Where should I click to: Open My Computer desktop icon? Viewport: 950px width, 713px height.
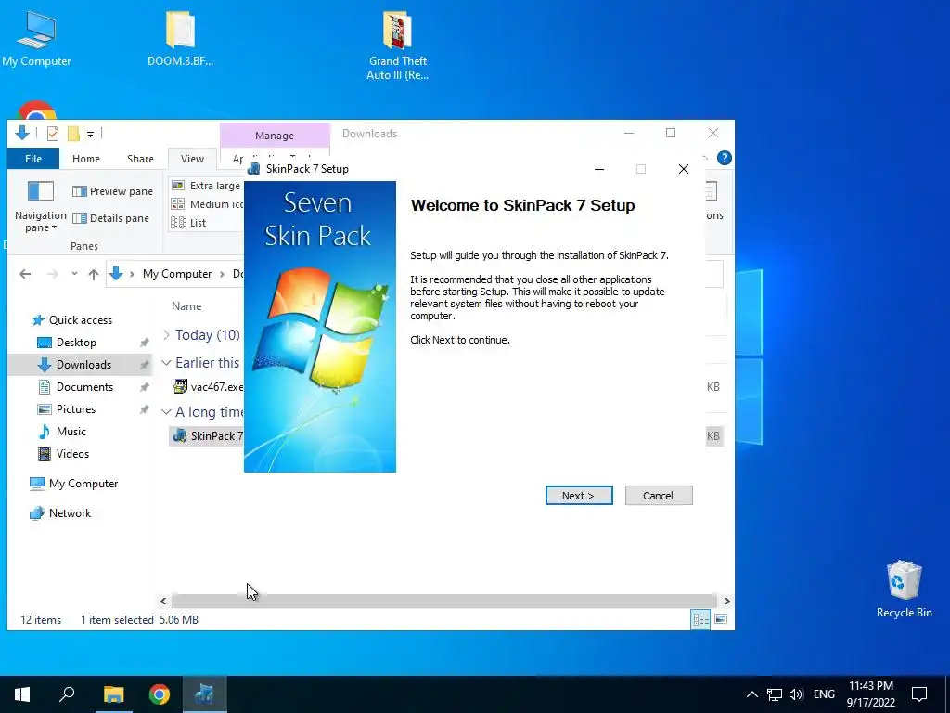click(36, 39)
